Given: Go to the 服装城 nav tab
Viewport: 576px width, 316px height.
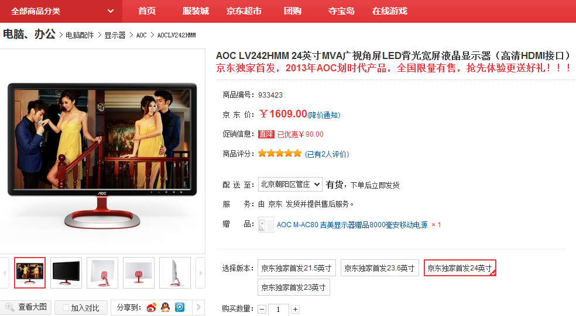Looking at the screenshot, I should tap(196, 11).
